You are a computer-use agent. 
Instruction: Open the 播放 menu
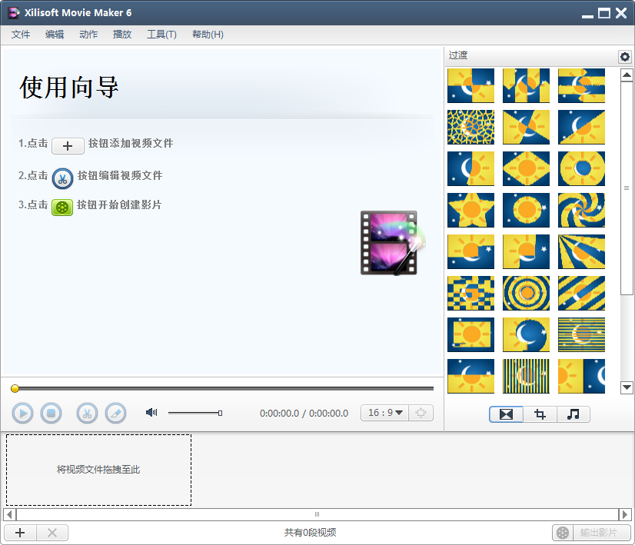(122, 35)
